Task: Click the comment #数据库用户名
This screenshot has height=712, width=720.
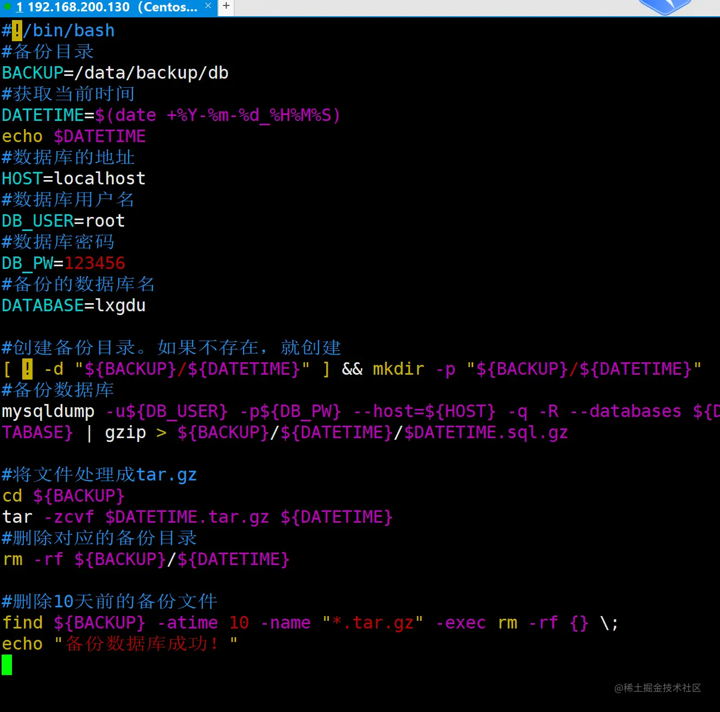Action: tap(68, 200)
